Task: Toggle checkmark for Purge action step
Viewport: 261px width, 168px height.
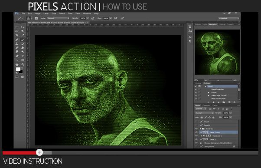Action: coord(196,92)
